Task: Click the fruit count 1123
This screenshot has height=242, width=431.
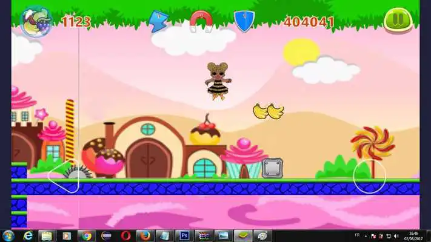Action: coord(76,22)
